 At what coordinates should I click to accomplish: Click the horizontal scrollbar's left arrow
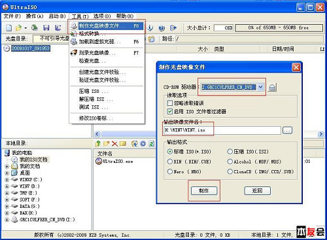coord(97,134)
